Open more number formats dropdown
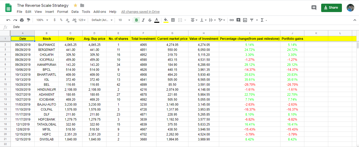 coord(82,20)
